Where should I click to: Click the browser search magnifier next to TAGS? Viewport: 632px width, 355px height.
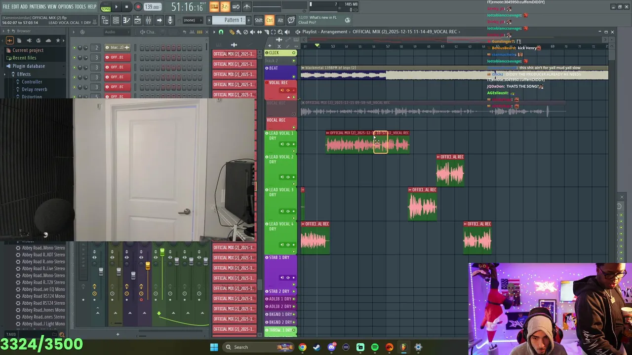coord(62,334)
